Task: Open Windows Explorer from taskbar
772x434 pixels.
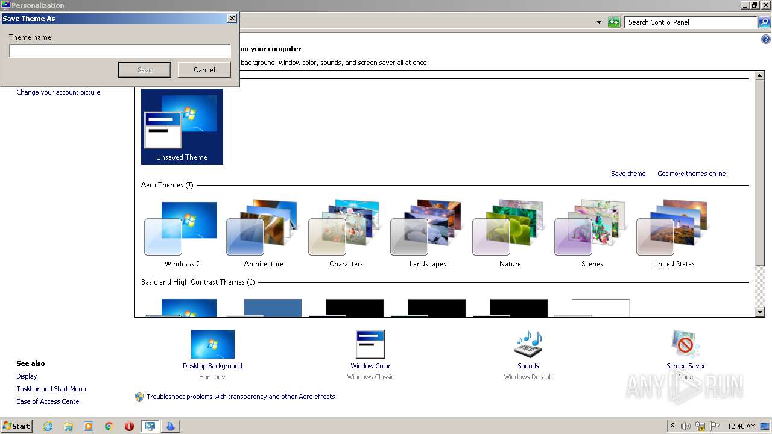Action: [68, 426]
